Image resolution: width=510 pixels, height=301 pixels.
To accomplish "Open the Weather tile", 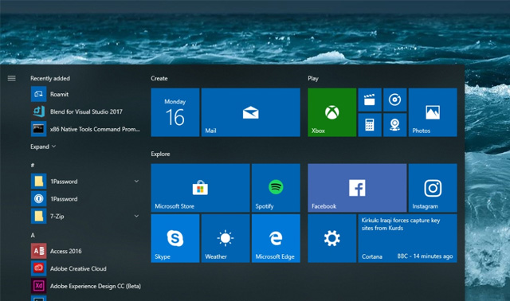I will tap(226, 238).
